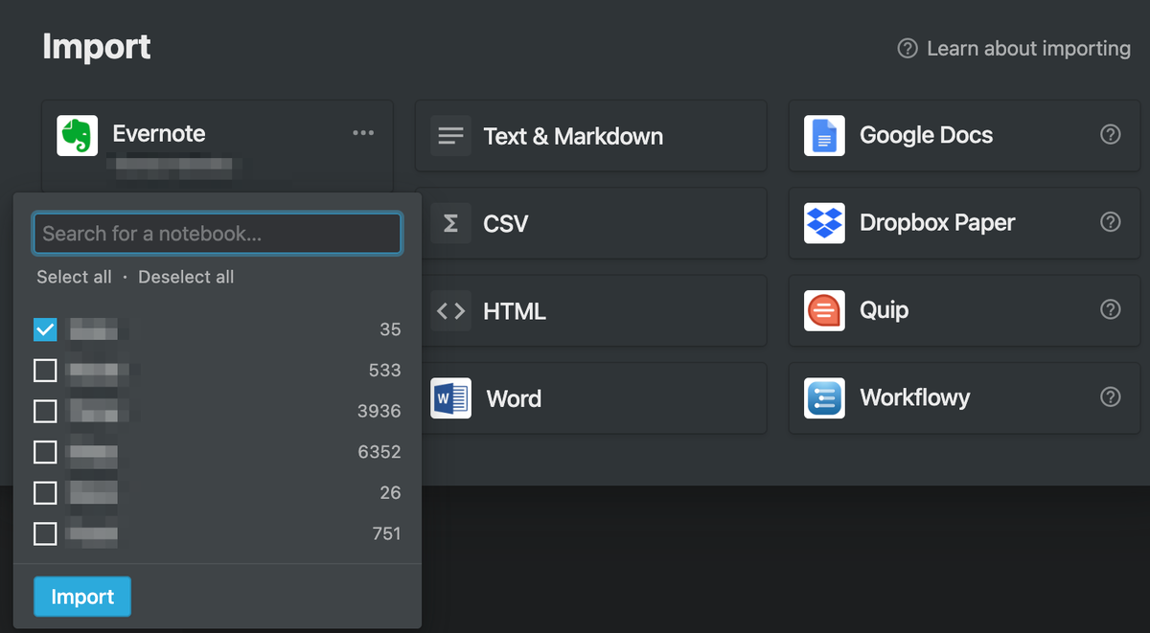Click the Workflowy icon
The image size is (1150, 633).
(x=824, y=398)
